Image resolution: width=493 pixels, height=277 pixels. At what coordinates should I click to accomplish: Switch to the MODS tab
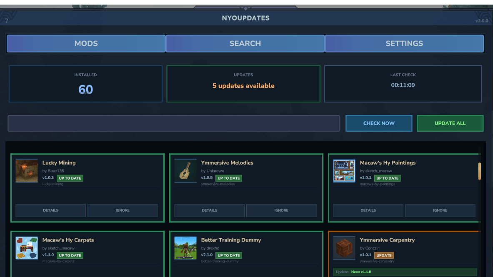(86, 43)
